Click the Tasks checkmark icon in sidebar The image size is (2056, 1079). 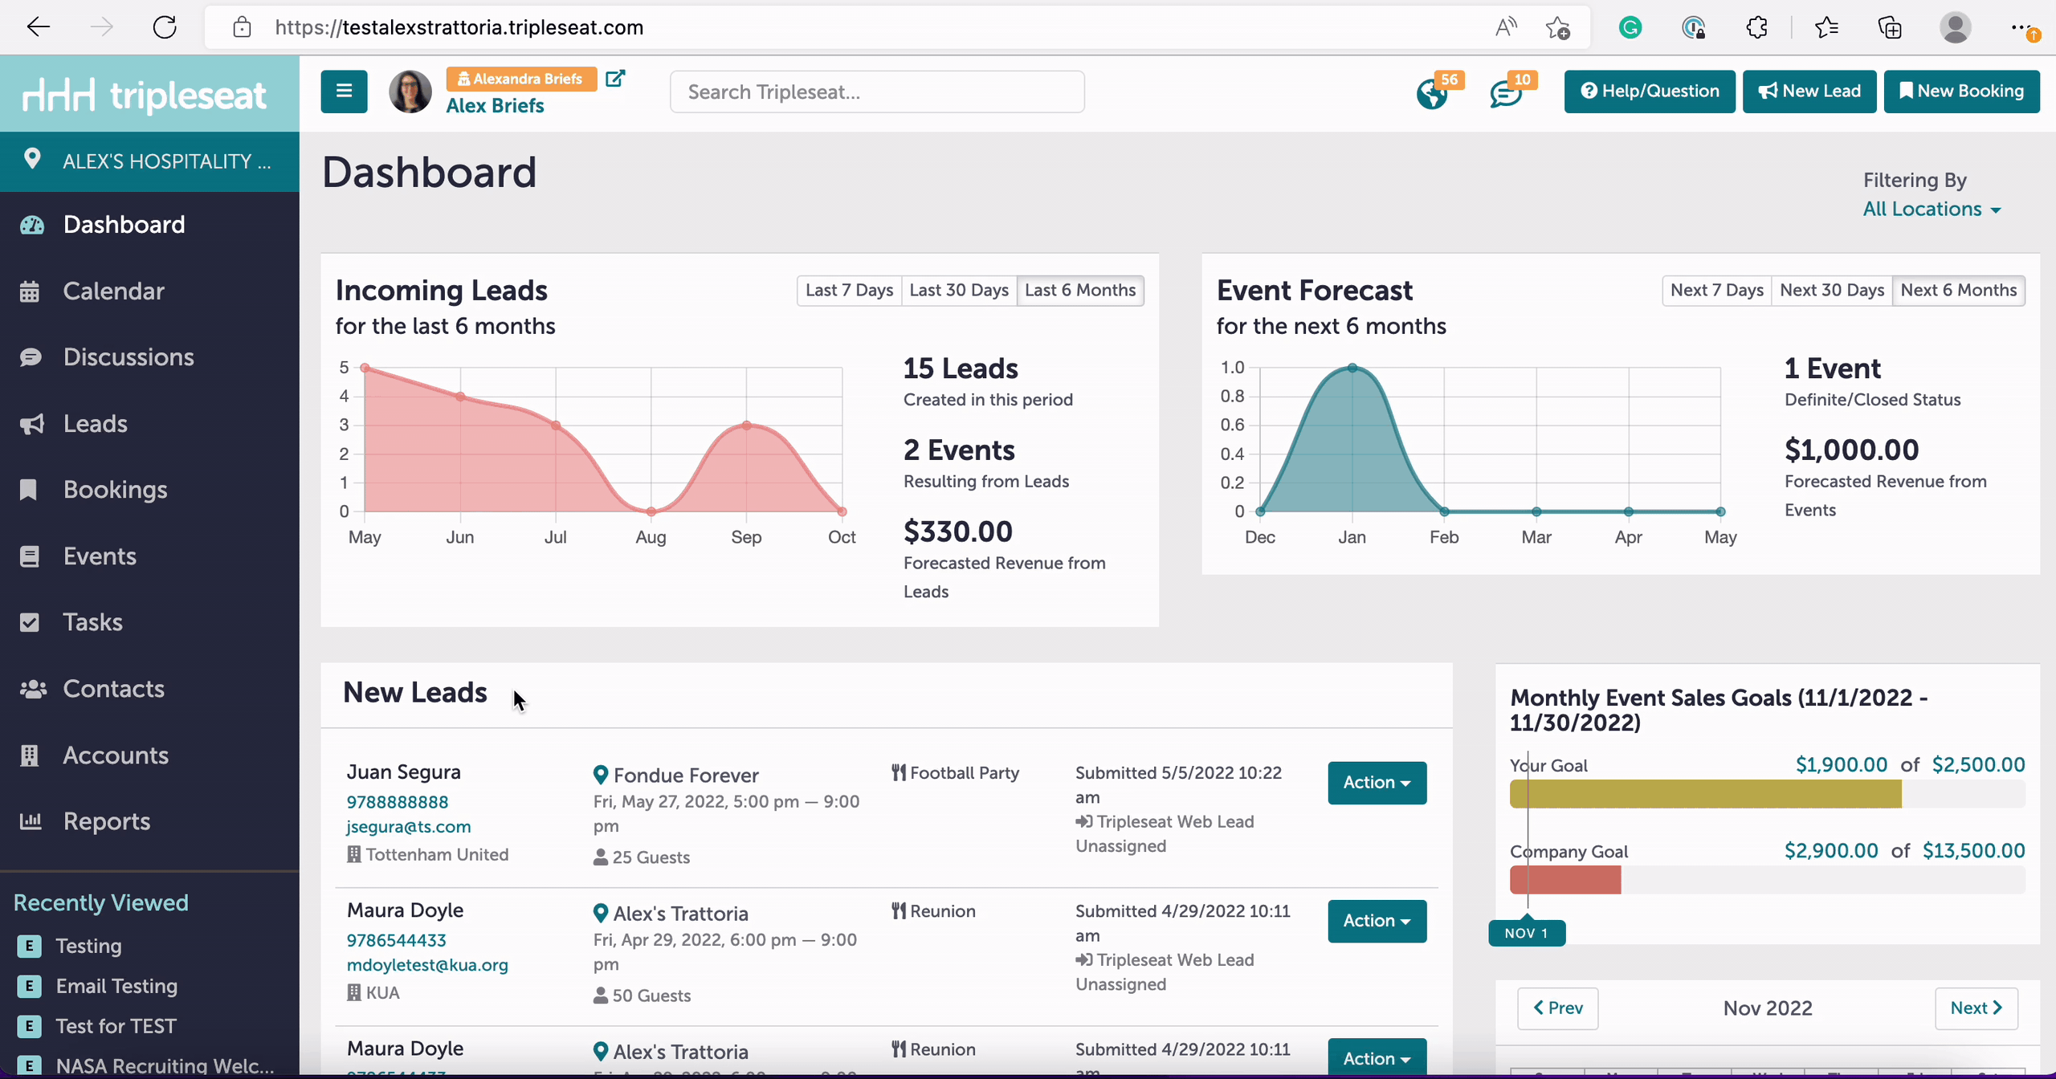(30, 622)
